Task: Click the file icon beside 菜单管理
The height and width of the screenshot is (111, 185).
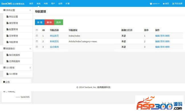Action: click(x=7, y=36)
